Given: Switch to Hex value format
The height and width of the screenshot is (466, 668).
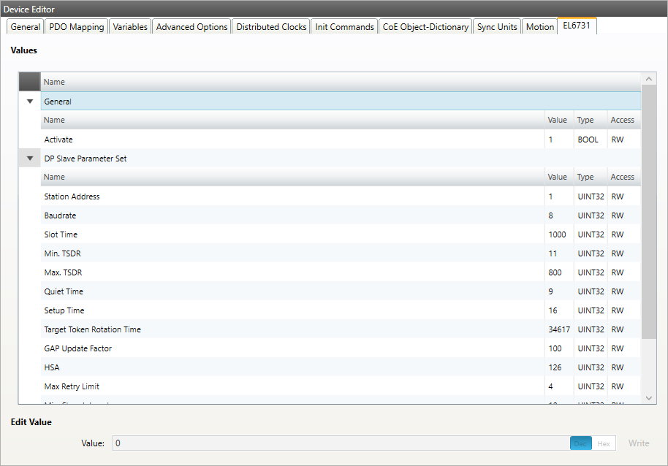Looking at the screenshot, I should point(604,443).
